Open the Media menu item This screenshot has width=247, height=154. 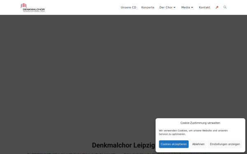coord(186,7)
